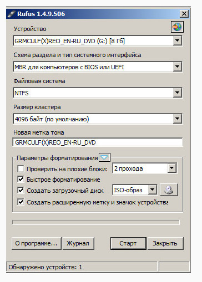Click the partition scheme and interface type label
Screen dimensions: 202x282
[x=77, y=55]
